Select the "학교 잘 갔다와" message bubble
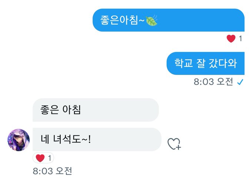Viewport: 252px width, 179px height. point(205,64)
